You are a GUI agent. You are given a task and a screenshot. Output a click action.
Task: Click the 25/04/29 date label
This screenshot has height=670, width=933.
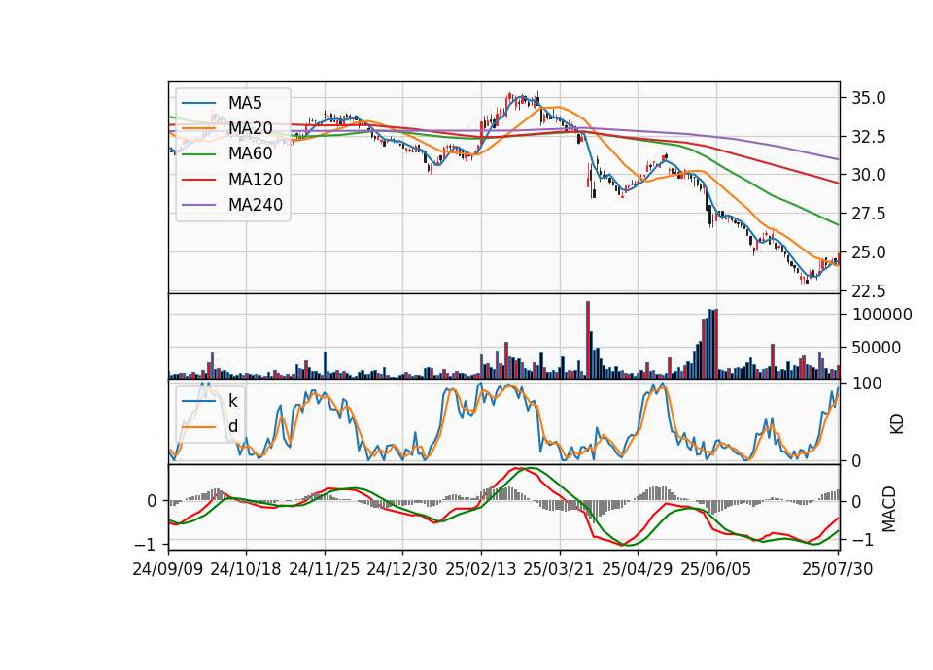(638, 569)
